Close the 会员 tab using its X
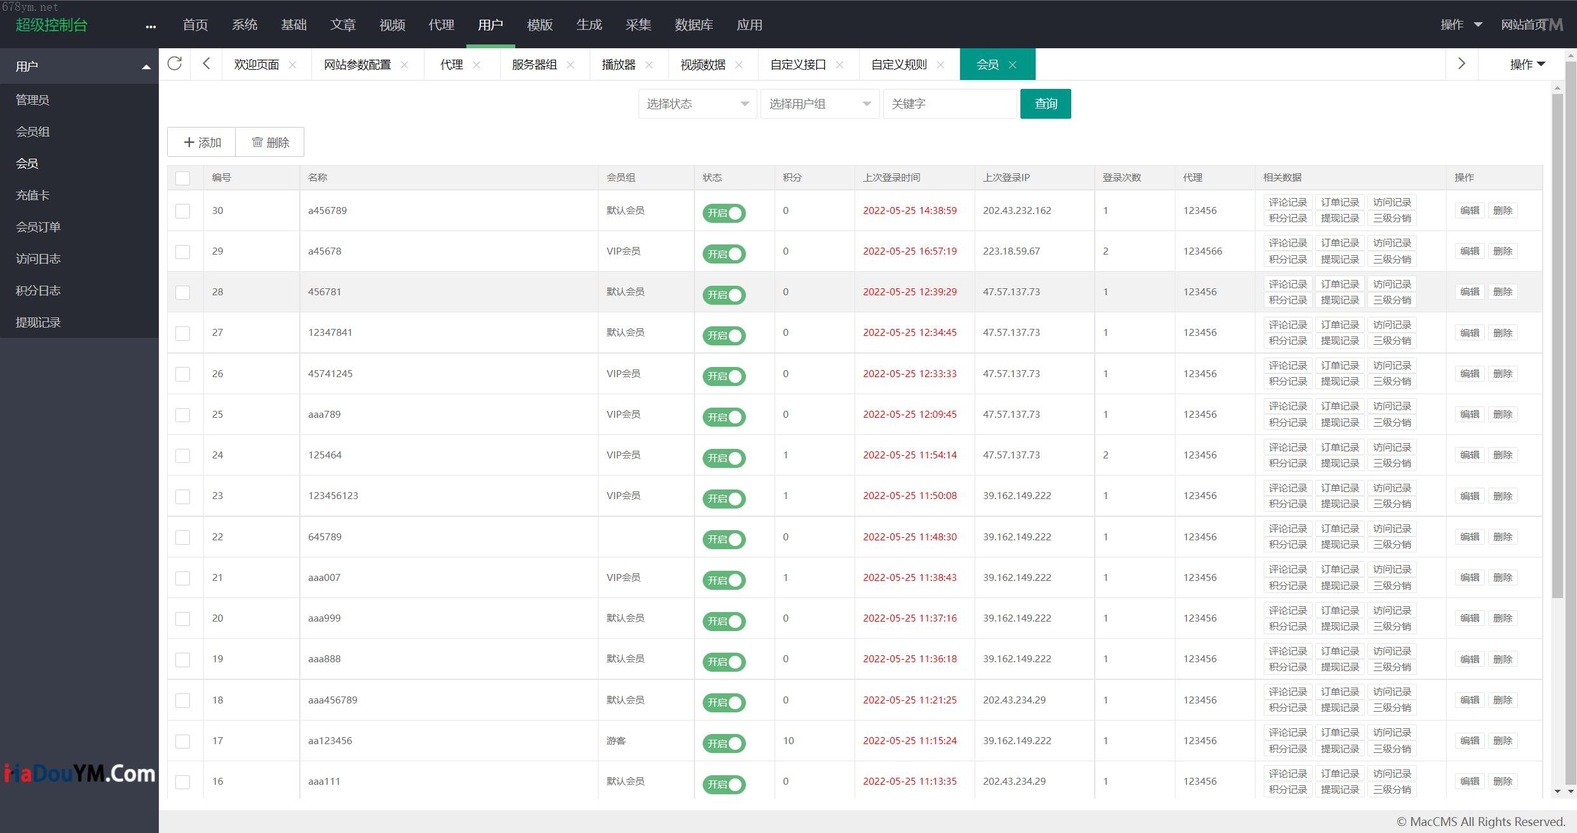The image size is (1577, 833). pyautogui.click(x=1013, y=65)
